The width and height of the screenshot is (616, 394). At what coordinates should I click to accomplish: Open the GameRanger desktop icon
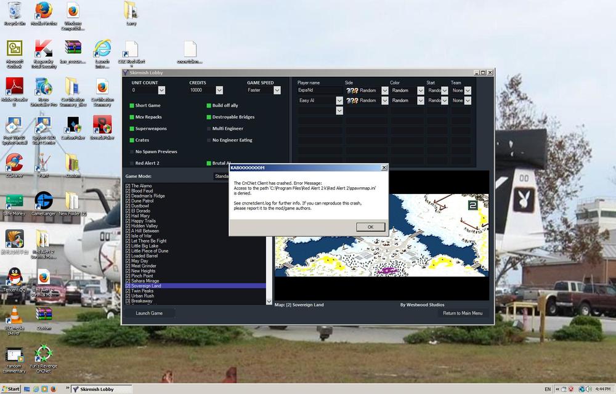(44, 204)
